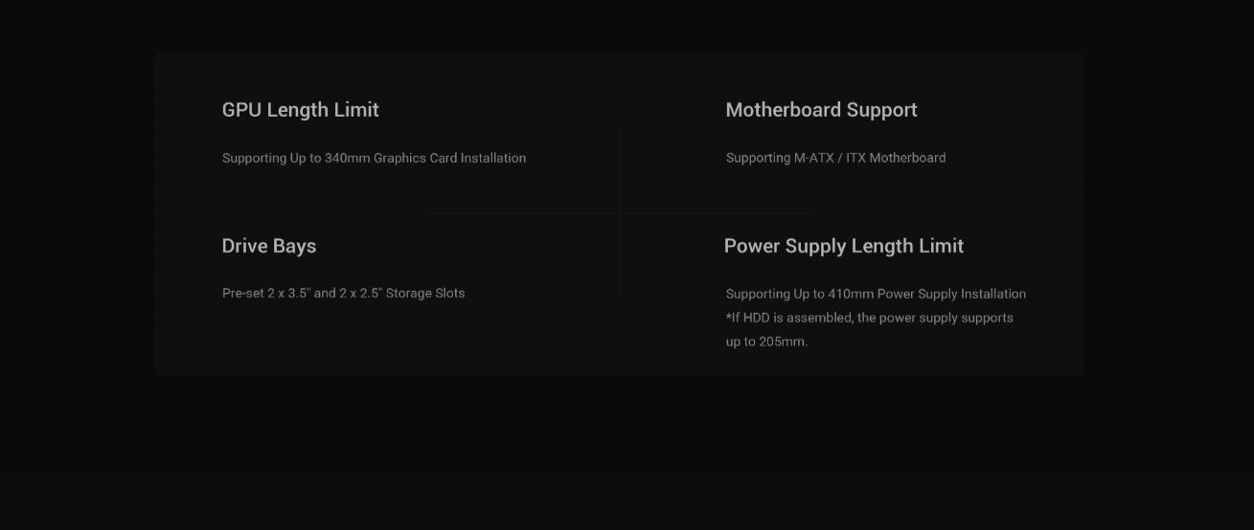Image resolution: width=1254 pixels, height=530 pixels.
Task: Click 'M-ATX' in the motherboard description
Action: pos(814,158)
